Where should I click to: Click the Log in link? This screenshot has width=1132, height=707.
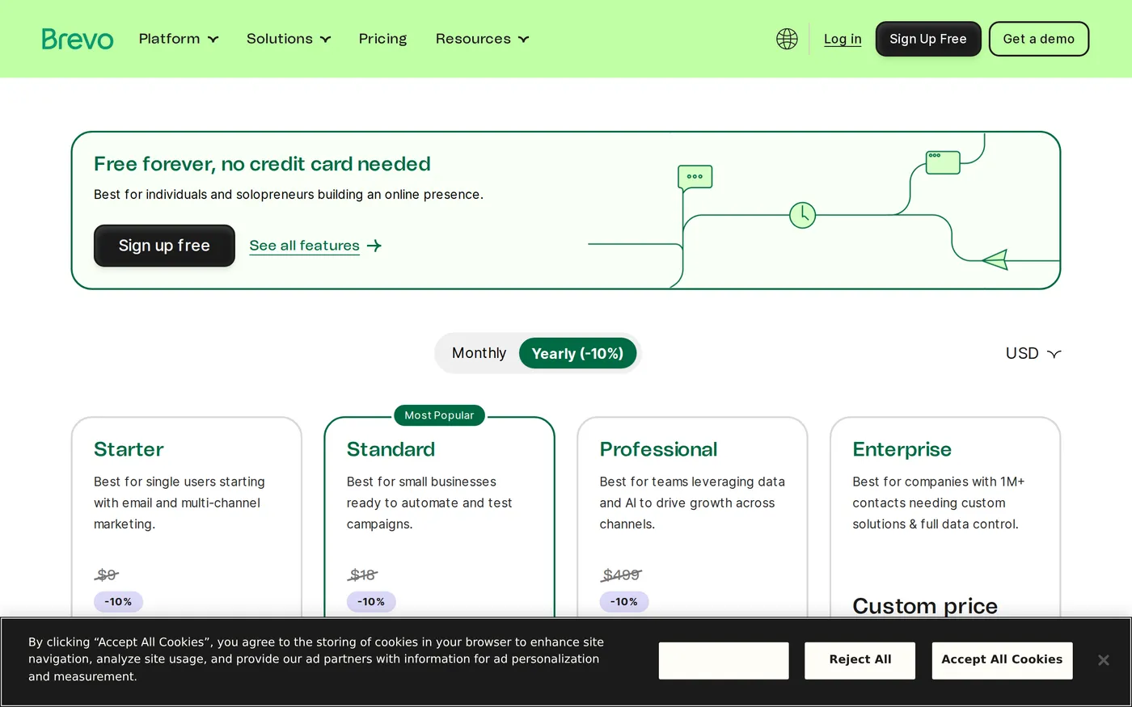click(843, 39)
